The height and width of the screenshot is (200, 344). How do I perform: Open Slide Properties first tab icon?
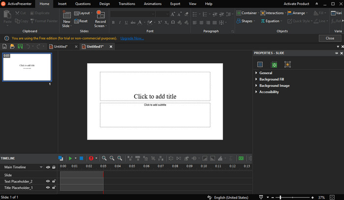coord(260,64)
